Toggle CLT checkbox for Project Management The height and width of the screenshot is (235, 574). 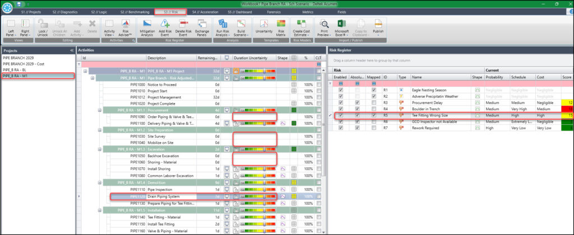coord(319,97)
